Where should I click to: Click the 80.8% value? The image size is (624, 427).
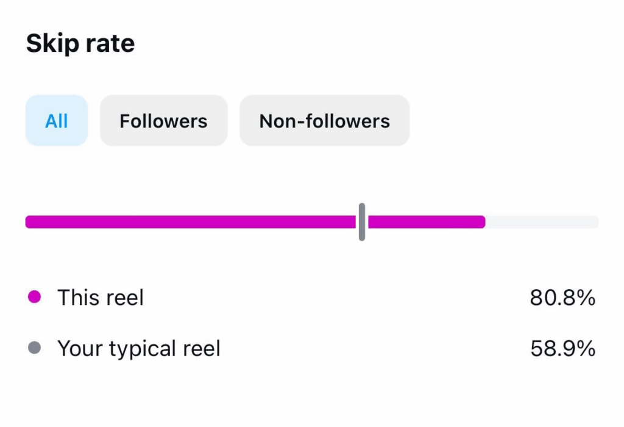tap(562, 298)
